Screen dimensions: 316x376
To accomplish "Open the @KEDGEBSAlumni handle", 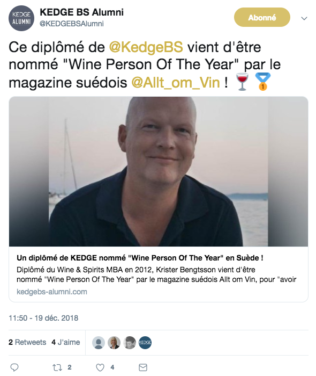I will tap(71, 24).
